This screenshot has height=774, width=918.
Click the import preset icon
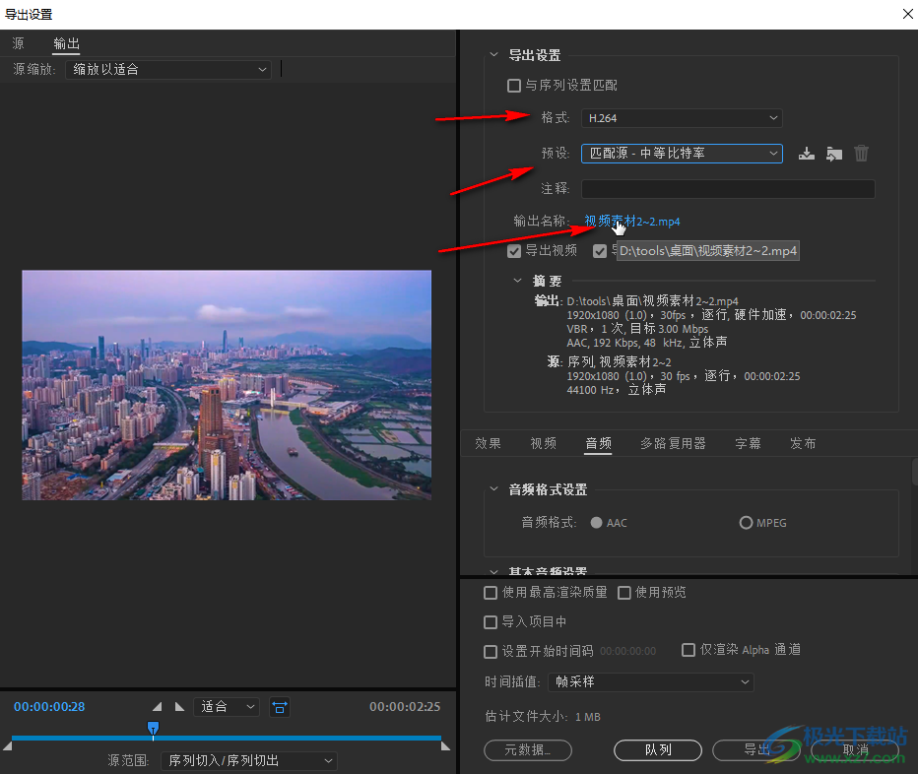coord(834,154)
